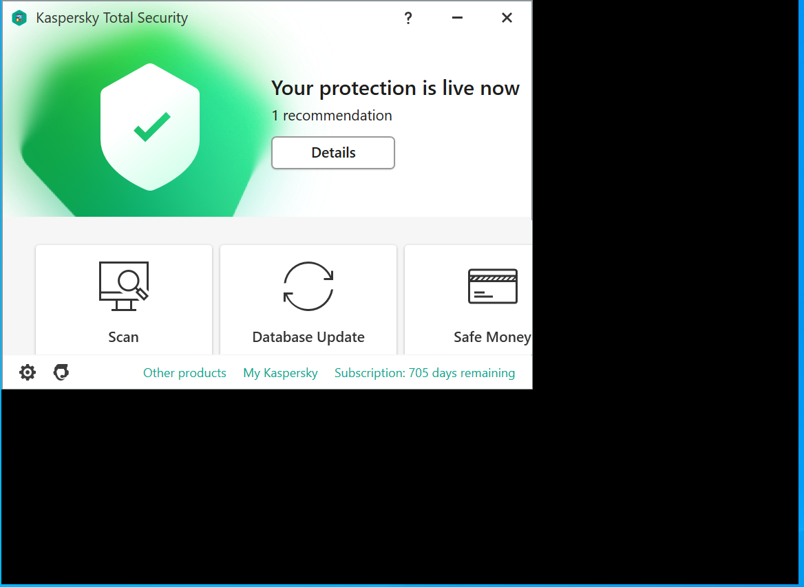Close the Kaspersky window

coord(507,18)
